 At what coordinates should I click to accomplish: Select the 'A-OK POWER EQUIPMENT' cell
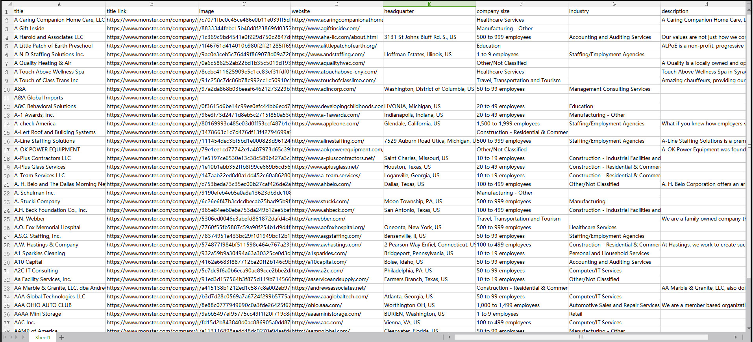(59, 150)
